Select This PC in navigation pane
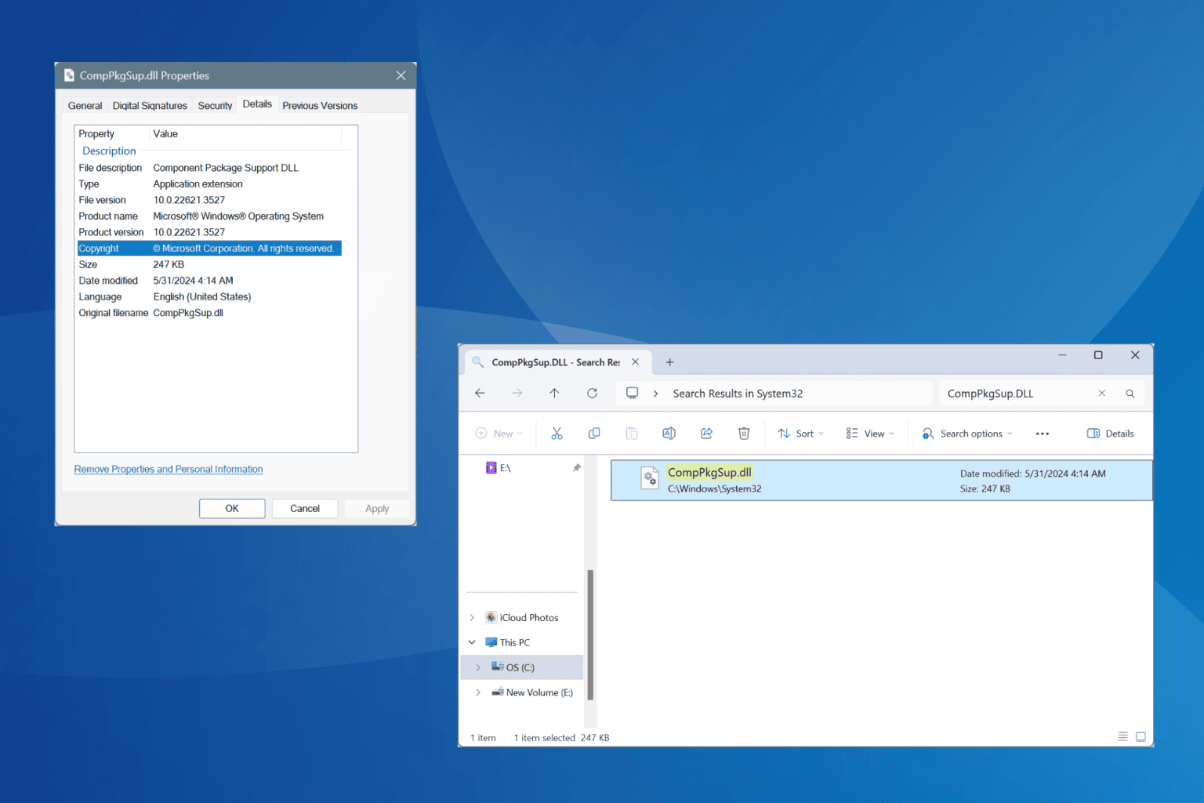 point(508,642)
